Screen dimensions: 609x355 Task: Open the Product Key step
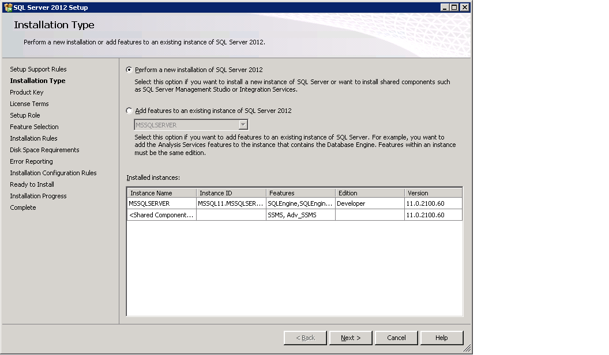(27, 92)
